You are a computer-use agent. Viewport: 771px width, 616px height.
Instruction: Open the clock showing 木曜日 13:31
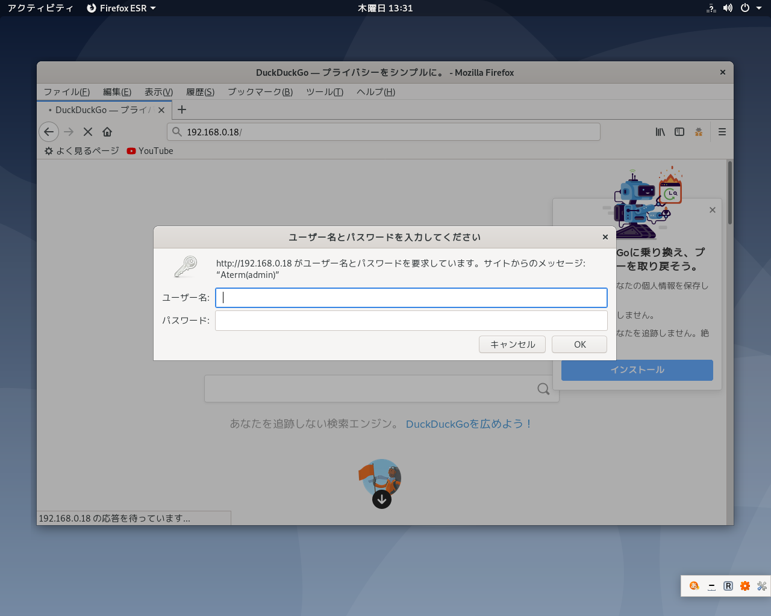pyautogui.click(x=385, y=8)
